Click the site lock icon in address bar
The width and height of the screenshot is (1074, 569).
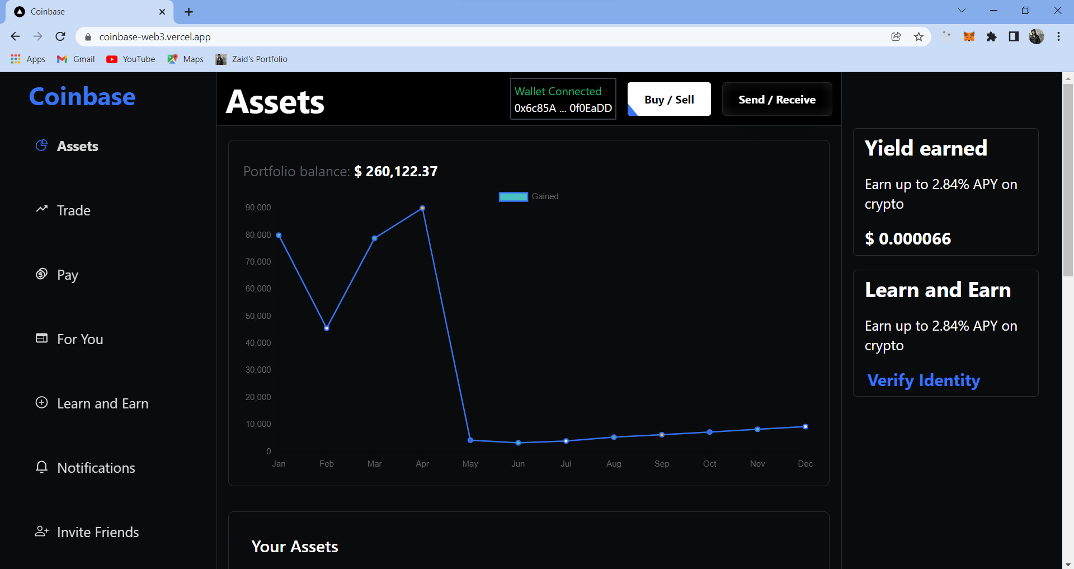(x=88, y=37)
